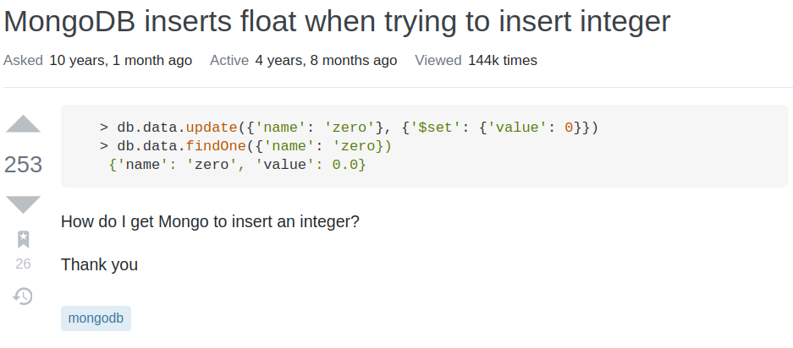Image resolution: width=793 pixels, height=348 pixels.
Task: Open the post activity history clock icon
Action: pyautogui.click(x=23, y=296)
